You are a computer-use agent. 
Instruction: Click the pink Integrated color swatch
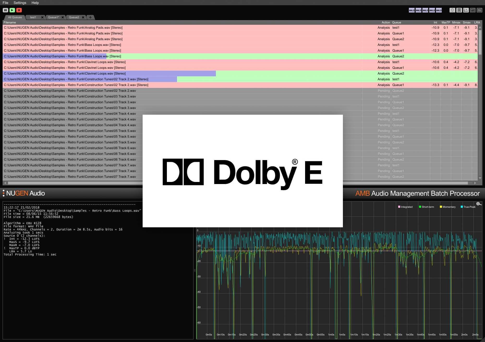399,206
